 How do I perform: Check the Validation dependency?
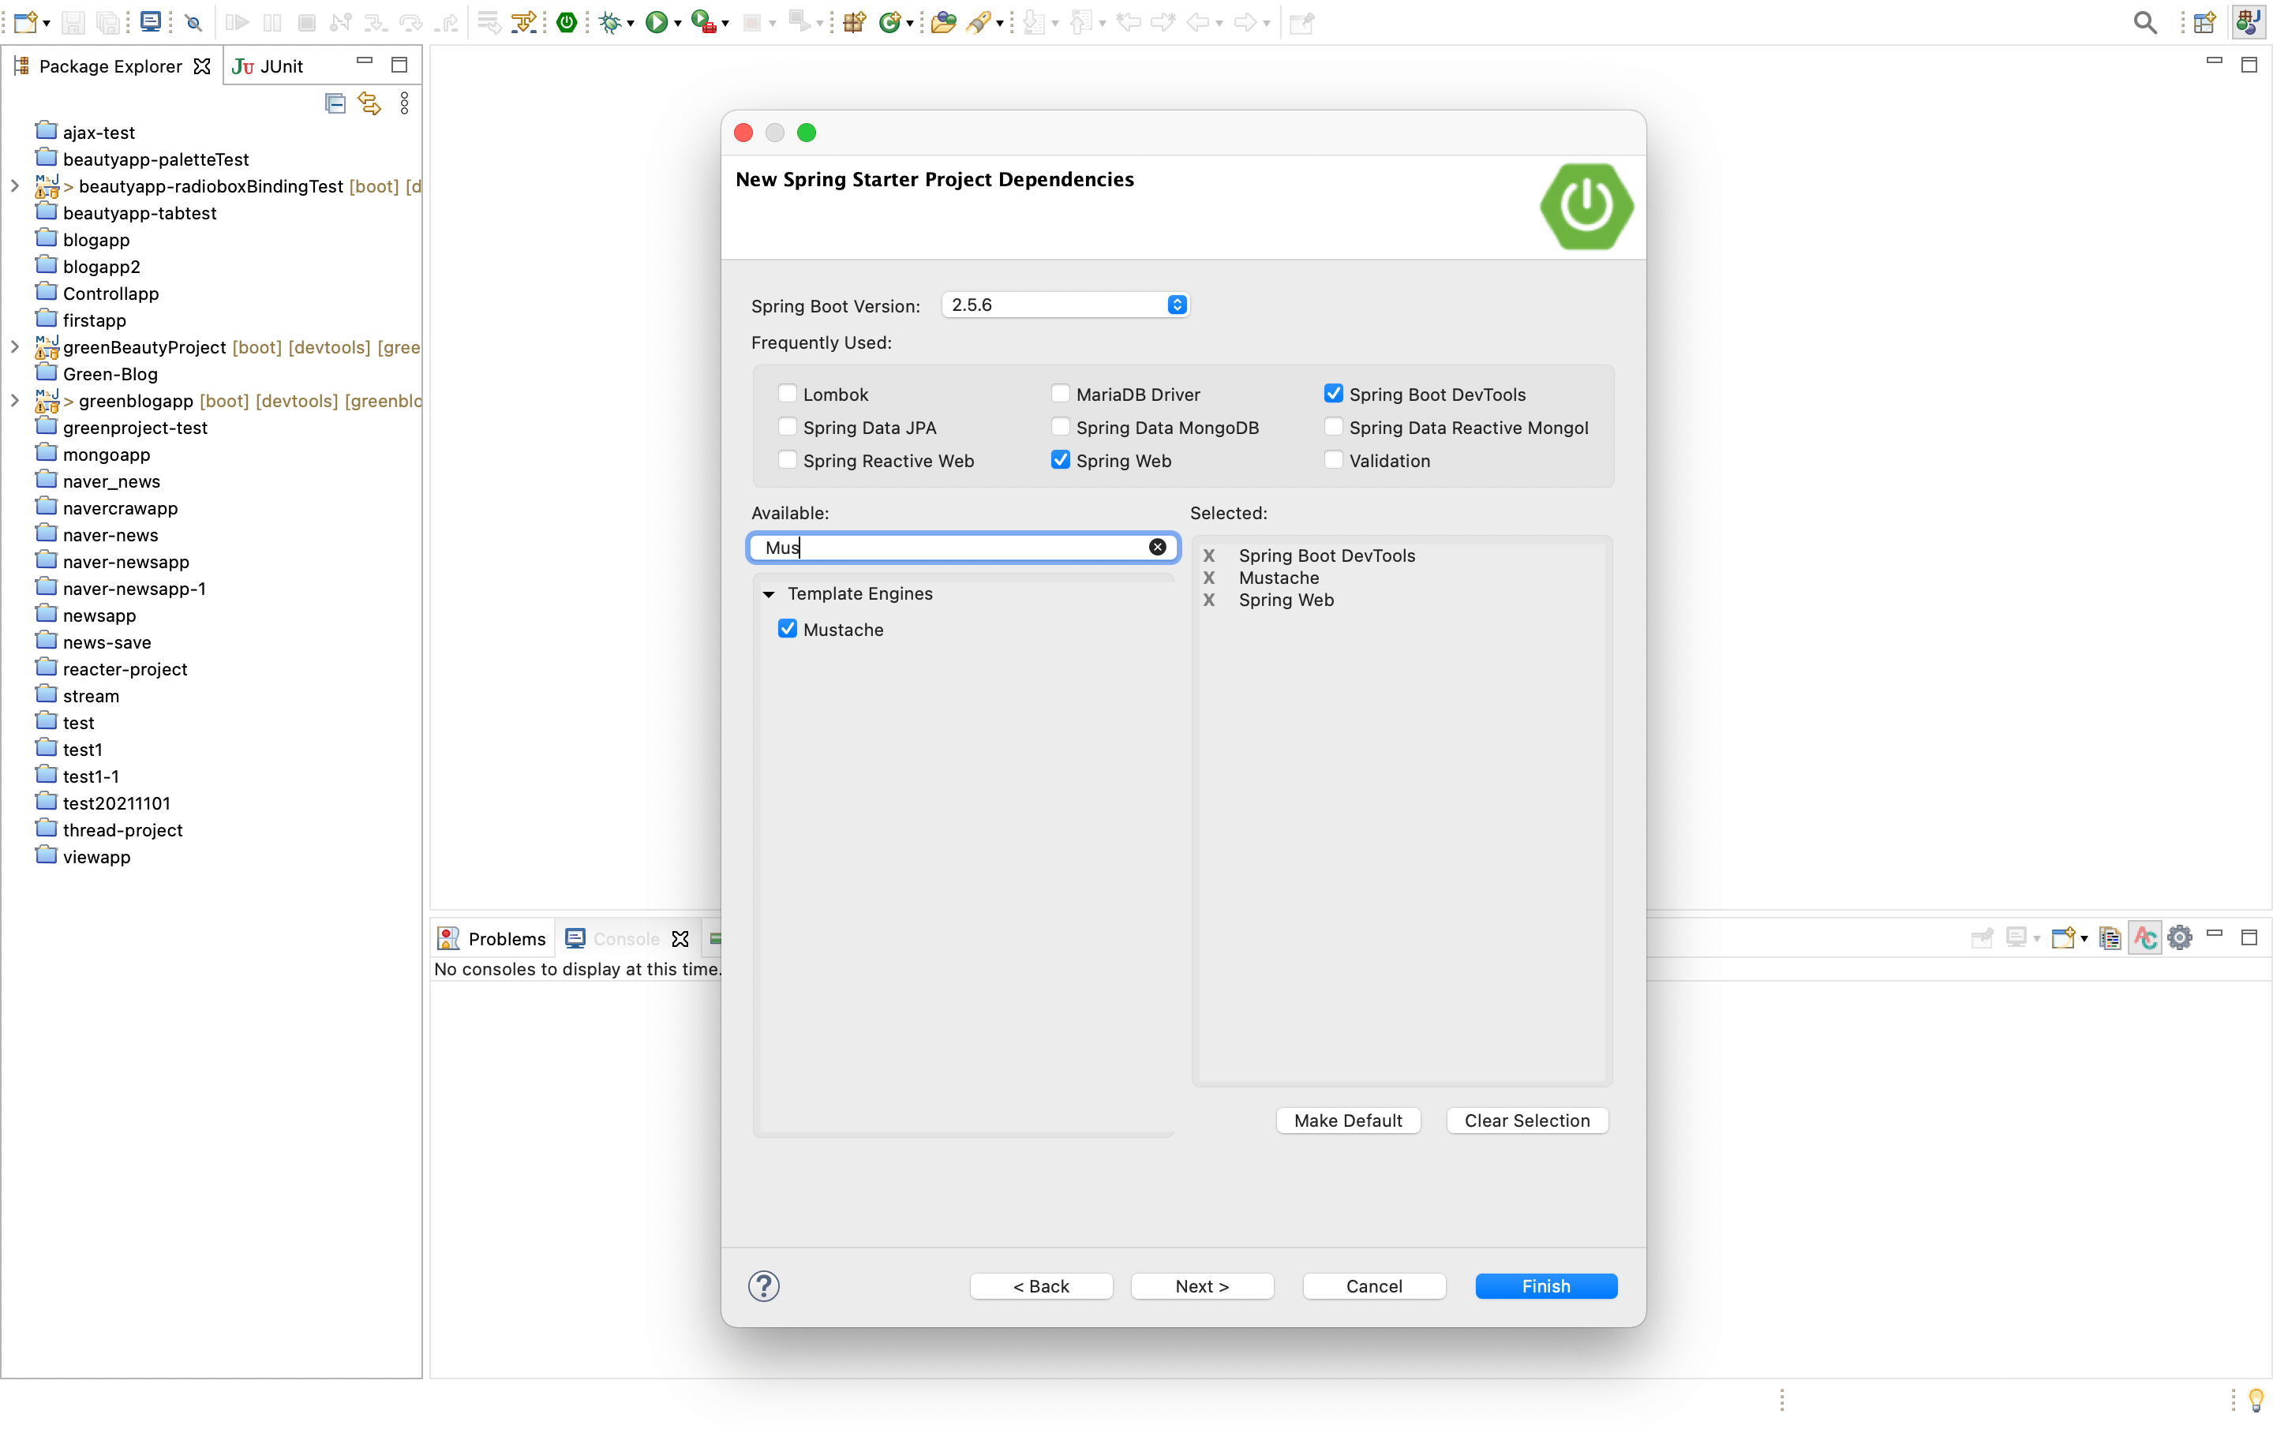(x=1333, y=459)
